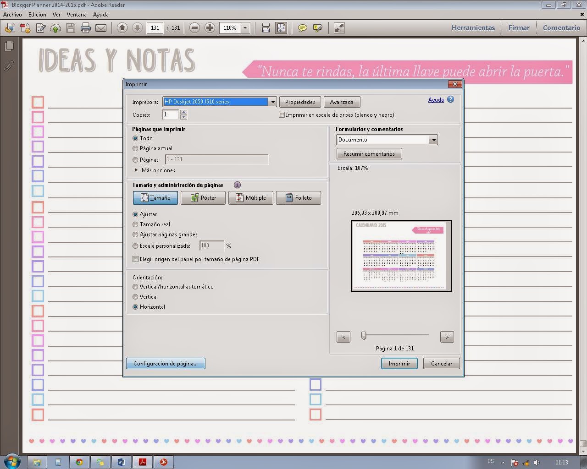
Task: Click the cloud upload toolbar icon
Action: coord(55,28)
